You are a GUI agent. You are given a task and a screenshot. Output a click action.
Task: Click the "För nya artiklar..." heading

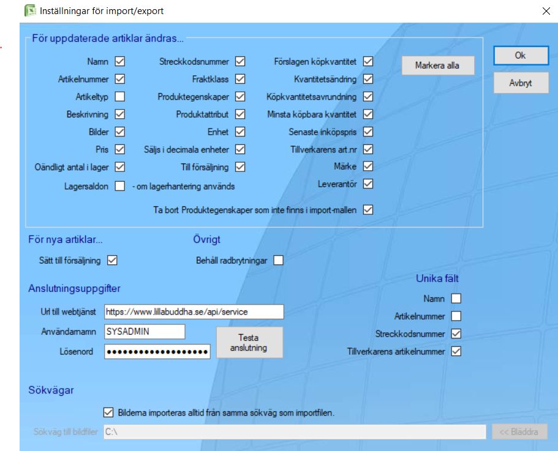pos(65,239)
